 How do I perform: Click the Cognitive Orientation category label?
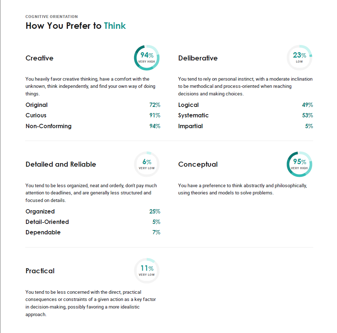pyautogui.click(x=52, y=17)
